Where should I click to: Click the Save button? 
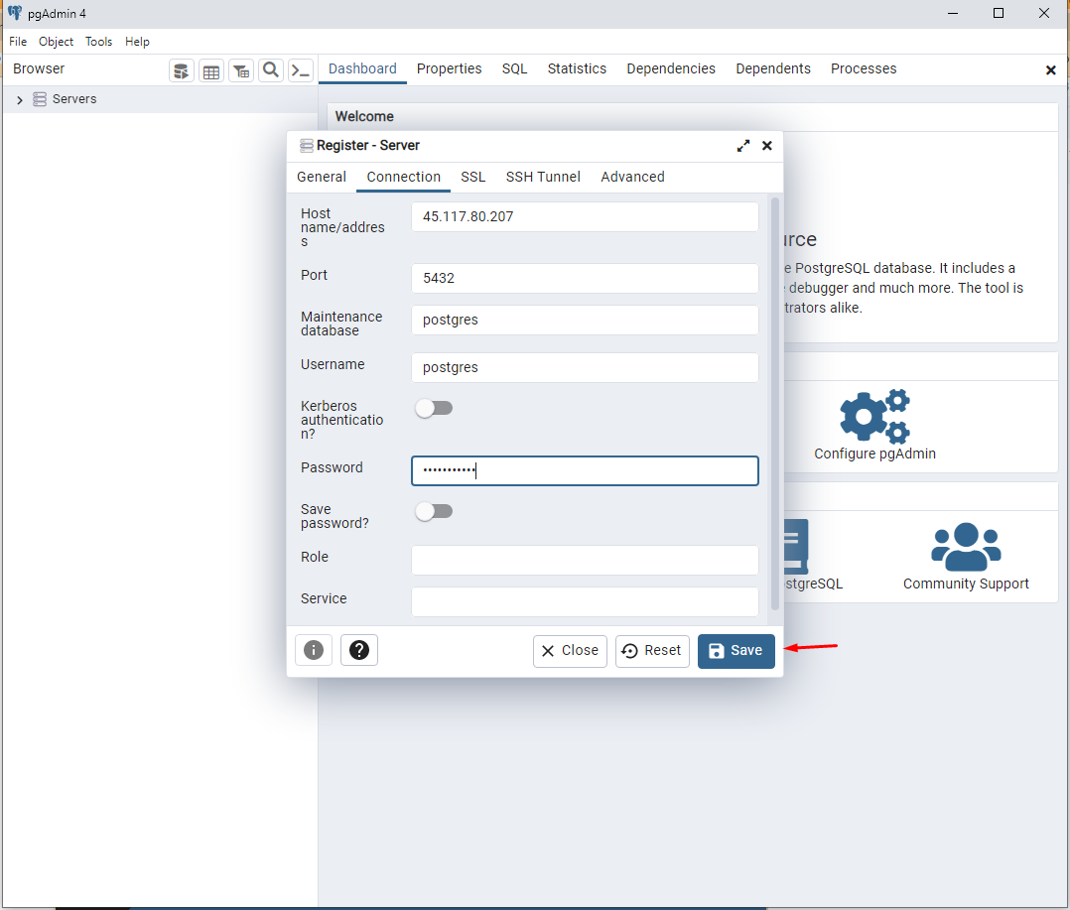point(736,651)
